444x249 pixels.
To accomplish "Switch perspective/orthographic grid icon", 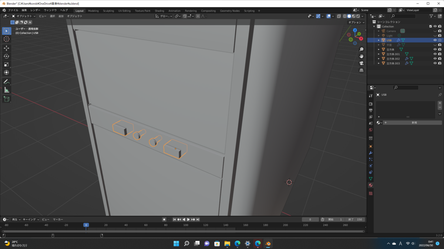I will [361, 70].
